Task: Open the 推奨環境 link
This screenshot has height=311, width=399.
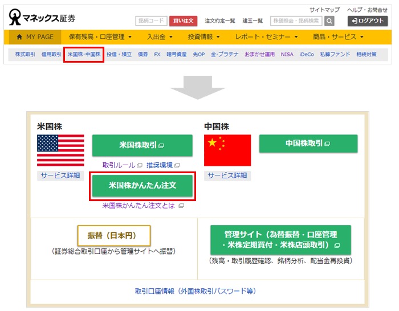Action: [160, 165]
